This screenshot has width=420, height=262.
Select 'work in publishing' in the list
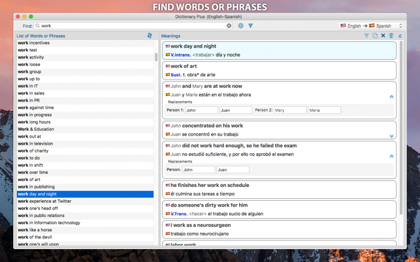[x=85, y=187]
